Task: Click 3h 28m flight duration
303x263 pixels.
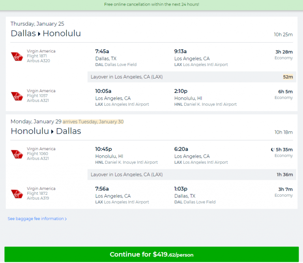Action: (284, 52)
